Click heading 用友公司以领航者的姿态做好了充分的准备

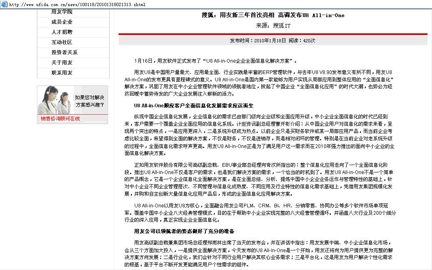[x=184, y=231]
